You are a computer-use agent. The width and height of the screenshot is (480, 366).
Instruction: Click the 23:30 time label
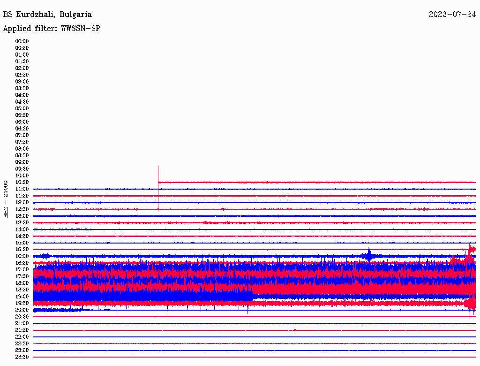22,357
